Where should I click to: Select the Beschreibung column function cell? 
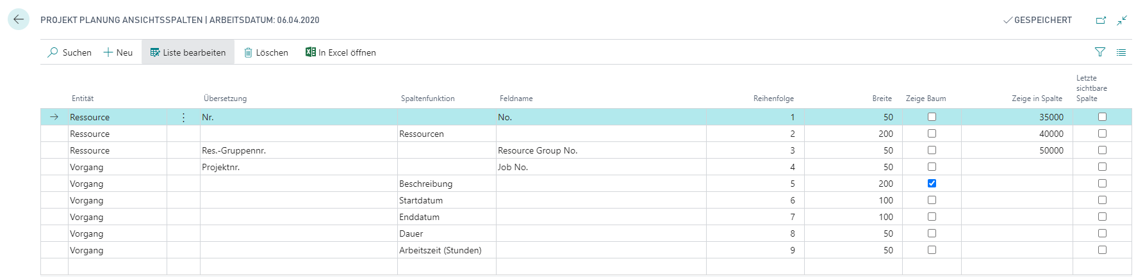coord(447,184)
